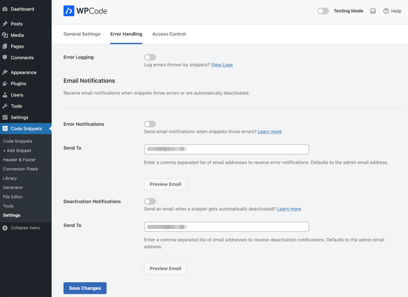Turn on the Error Logging toggle
The width and height of the screenshot is (408, 297).
pos(150,57)
